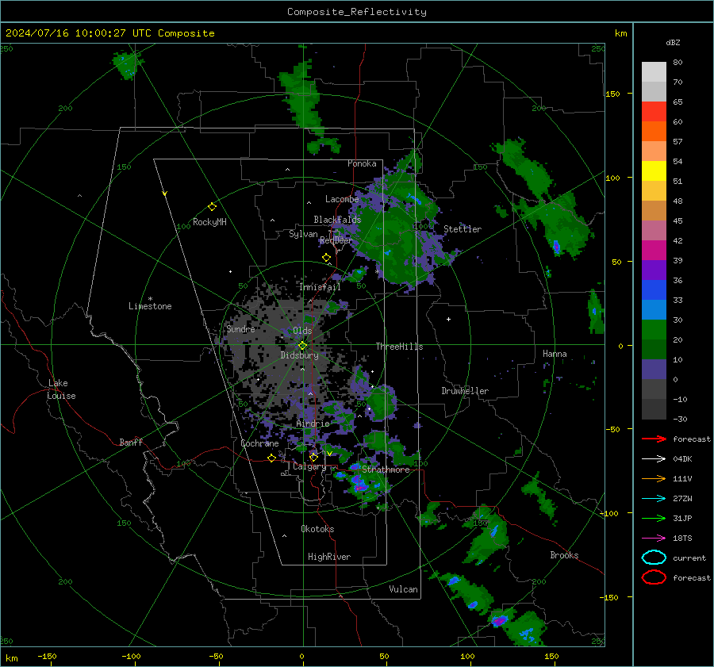Click the Lacombe city label
The height and width of the screenshot is (667, 714).
click(342, 199)
